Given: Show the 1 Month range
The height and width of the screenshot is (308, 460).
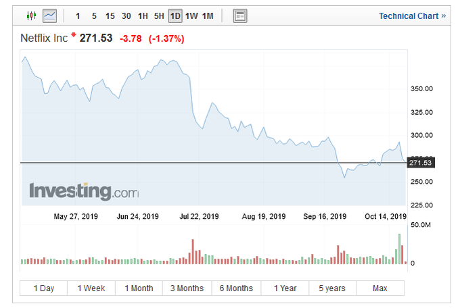Looking at the screenshot, I should pos(139,288).
